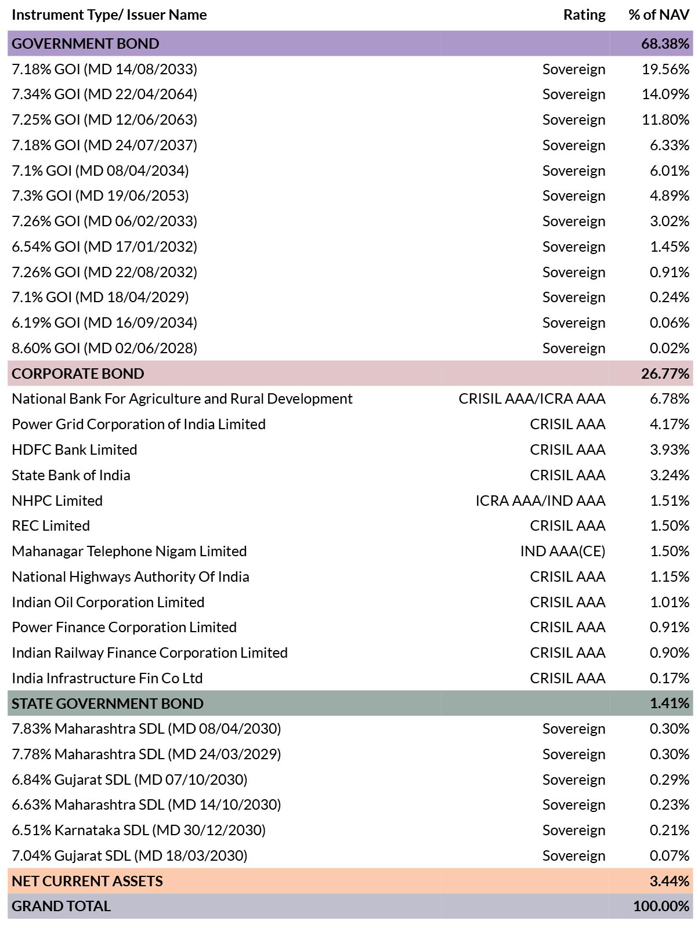Click 6.51% Karnataka SDL (MD 30/12/2030)
The height and width of the screenshot is (928, 698).
point(139,831)
